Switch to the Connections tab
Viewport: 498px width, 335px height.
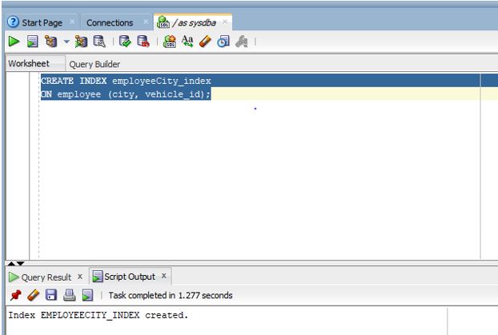click(110, 23)
